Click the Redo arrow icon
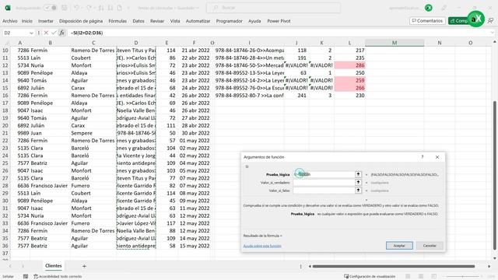498x280 pixels. click(89, 8)
